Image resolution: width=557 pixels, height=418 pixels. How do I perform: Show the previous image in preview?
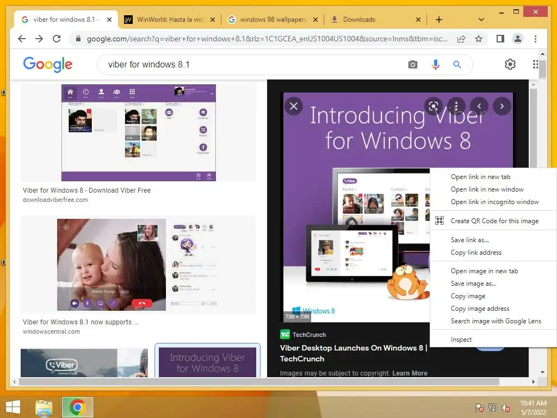coord(479,106)
